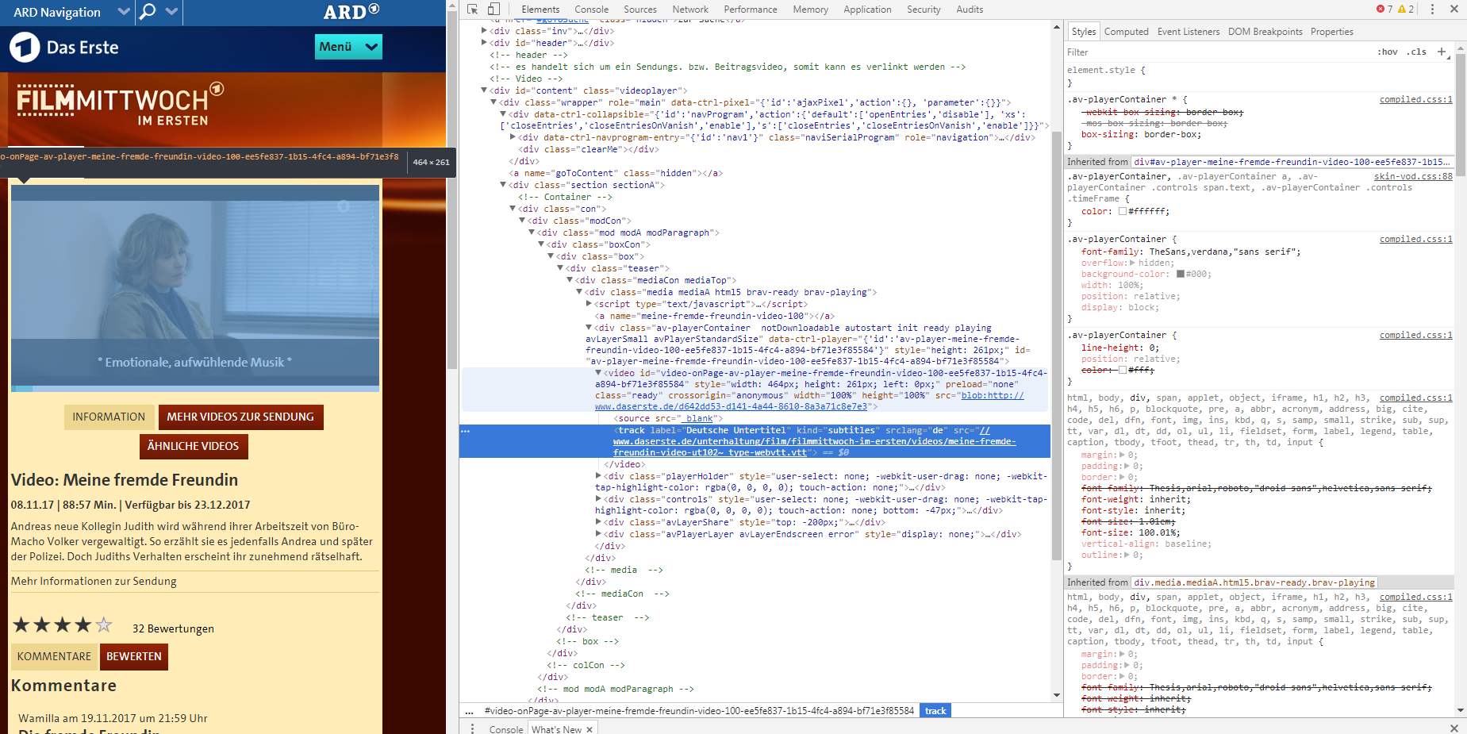
Task: Go to the Application tab
Action: click(x=867, y=10)
